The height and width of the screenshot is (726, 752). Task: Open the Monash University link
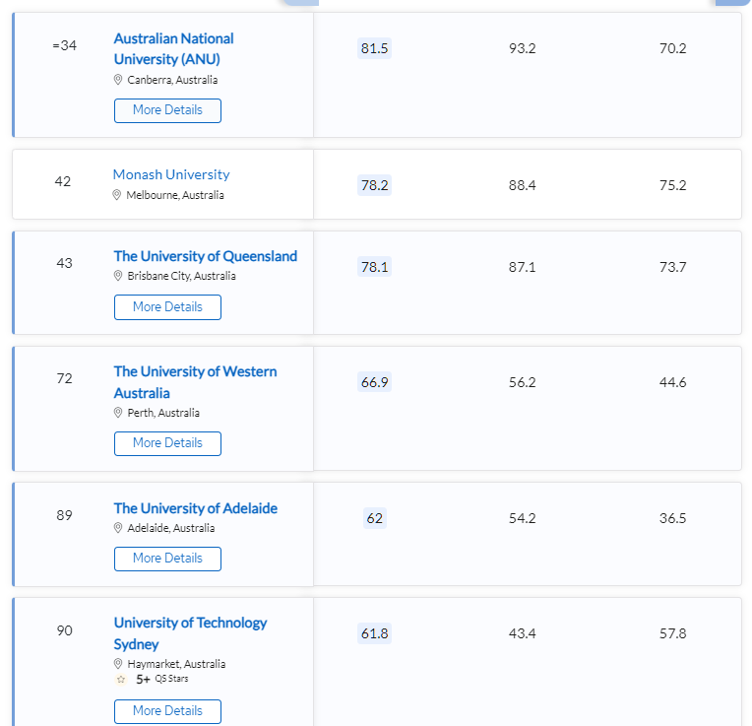[171, 174]
